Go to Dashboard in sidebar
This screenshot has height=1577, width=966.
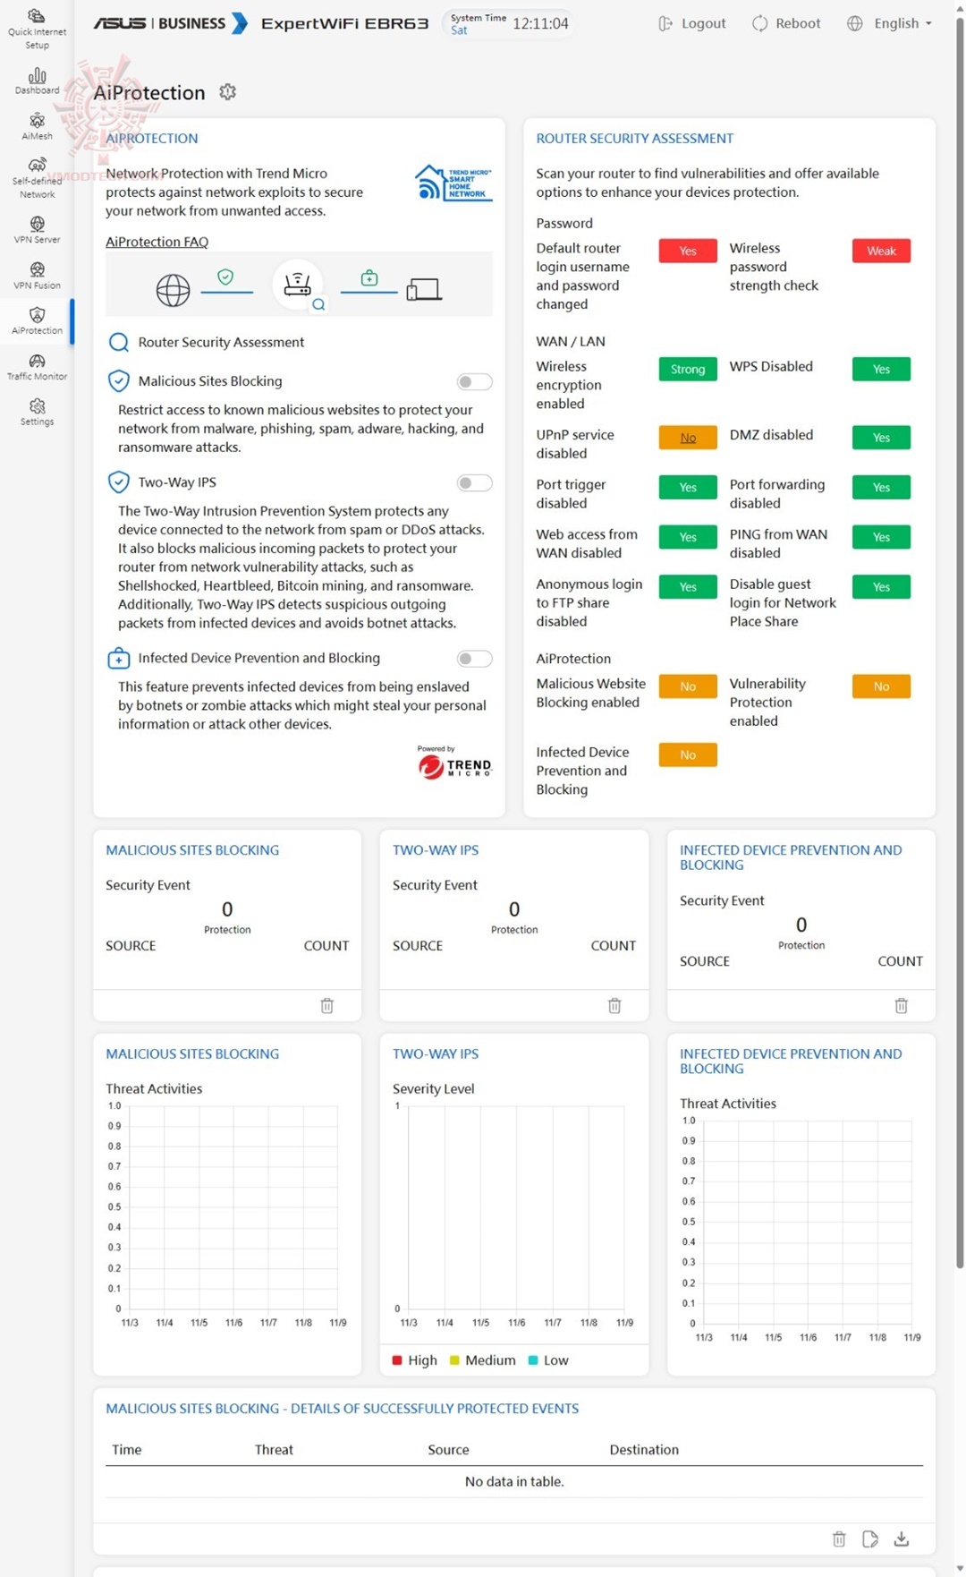(x=37, y=81)
